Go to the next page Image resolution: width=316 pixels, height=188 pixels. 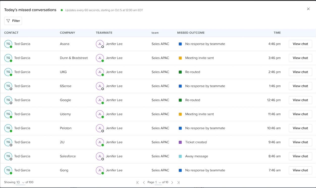[172, 182]
